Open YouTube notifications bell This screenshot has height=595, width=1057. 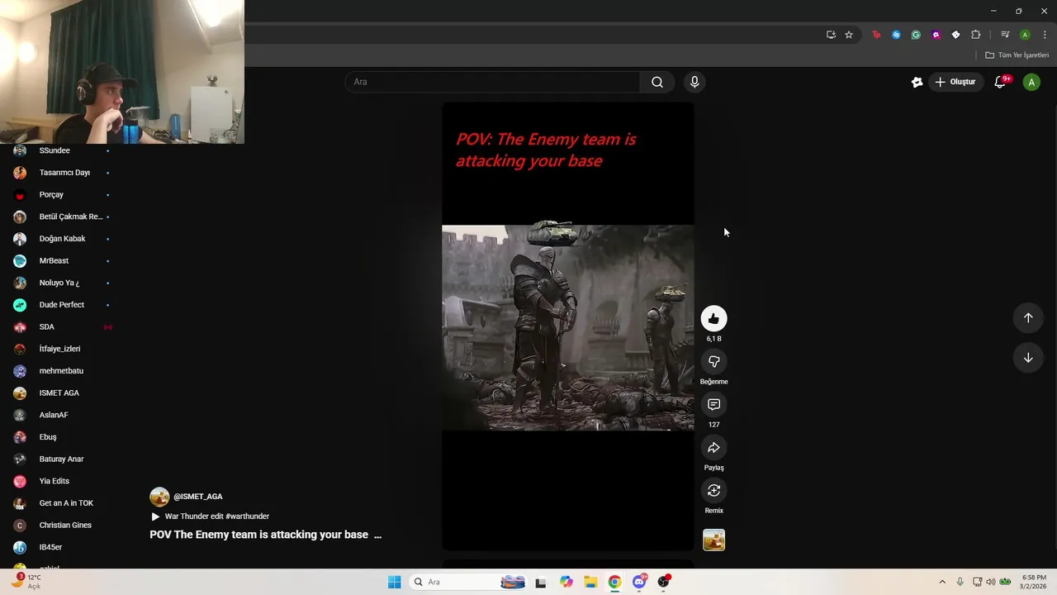(x=1000, y=82)
